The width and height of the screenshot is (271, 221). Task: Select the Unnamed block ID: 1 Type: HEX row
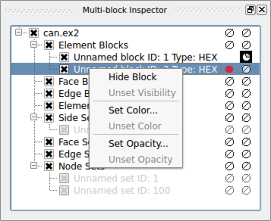[x=145, y=57]
